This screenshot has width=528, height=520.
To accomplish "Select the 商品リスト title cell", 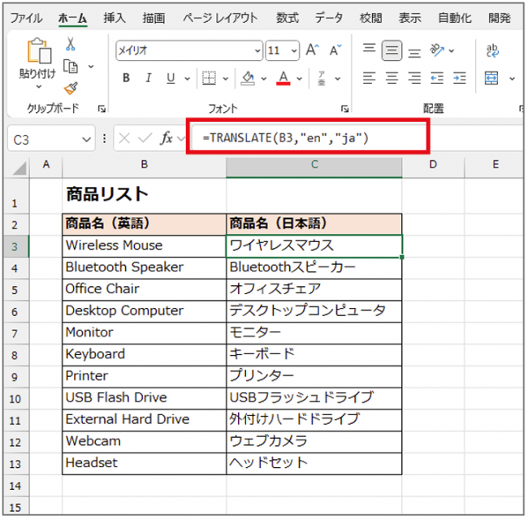I will click(144, 195).
